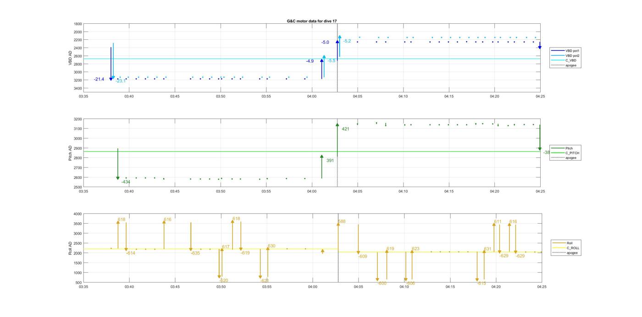Click the title 'G&C motor data for dive 17'
642x317 pixels.
[312, 21]
